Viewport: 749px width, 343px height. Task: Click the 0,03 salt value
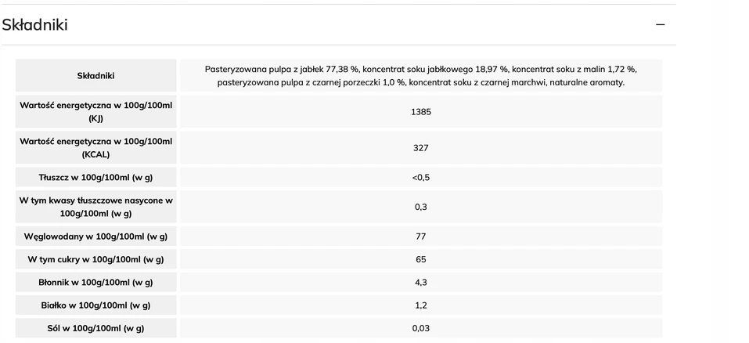[x=421, y=328]
